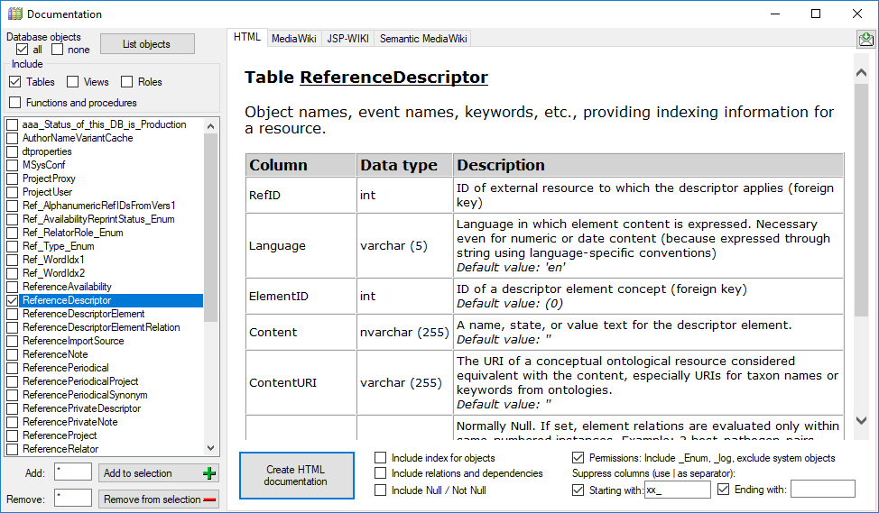
Task: Switch to the MediaWiki tab
Action: click(x=294, y=39)
